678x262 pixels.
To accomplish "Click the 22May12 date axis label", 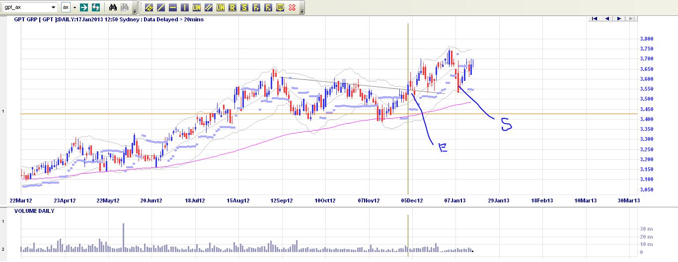I will pyautogui.click(x=108, y=201).
